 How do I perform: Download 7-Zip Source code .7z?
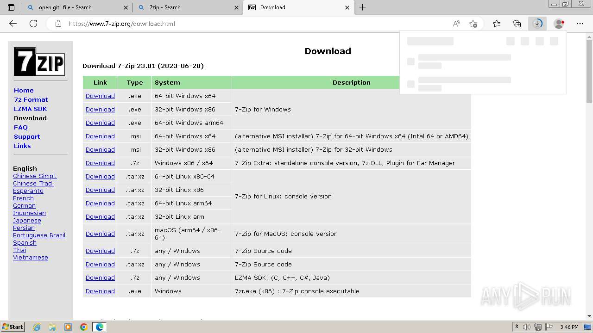tap(100, 251)
